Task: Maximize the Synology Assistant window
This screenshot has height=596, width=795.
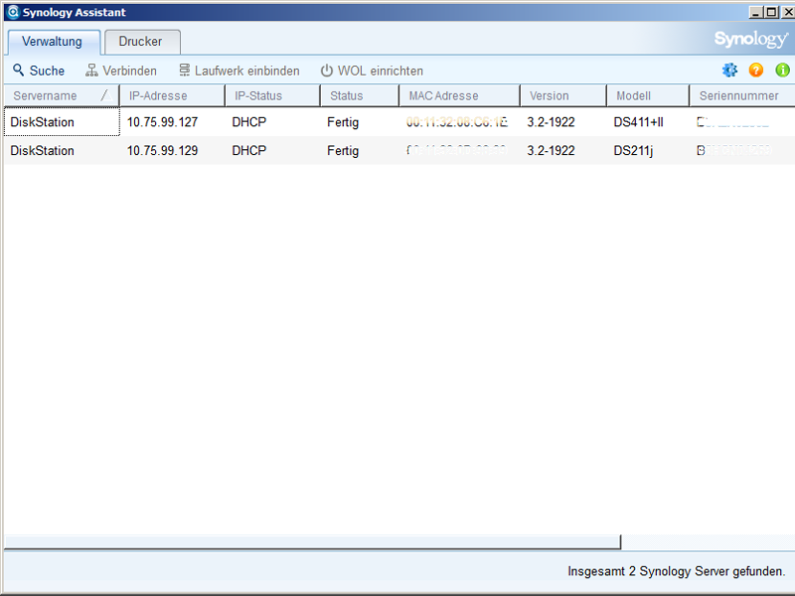Action: [x=772, y=12]
